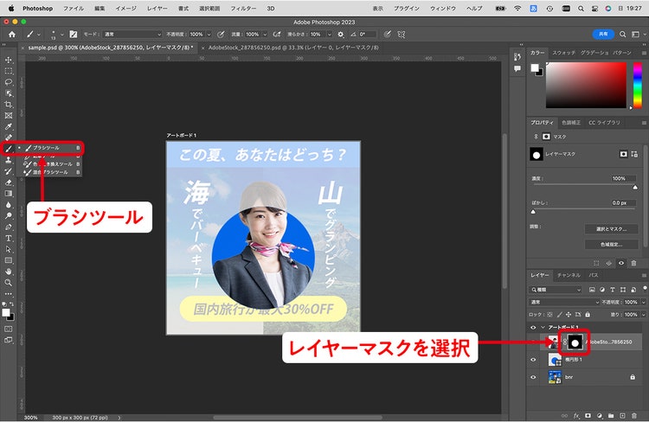Image resolution: width=649 pixels, height=422 pixels.
Task: Click the 共有 share button
Action: (x=603, y=35)
